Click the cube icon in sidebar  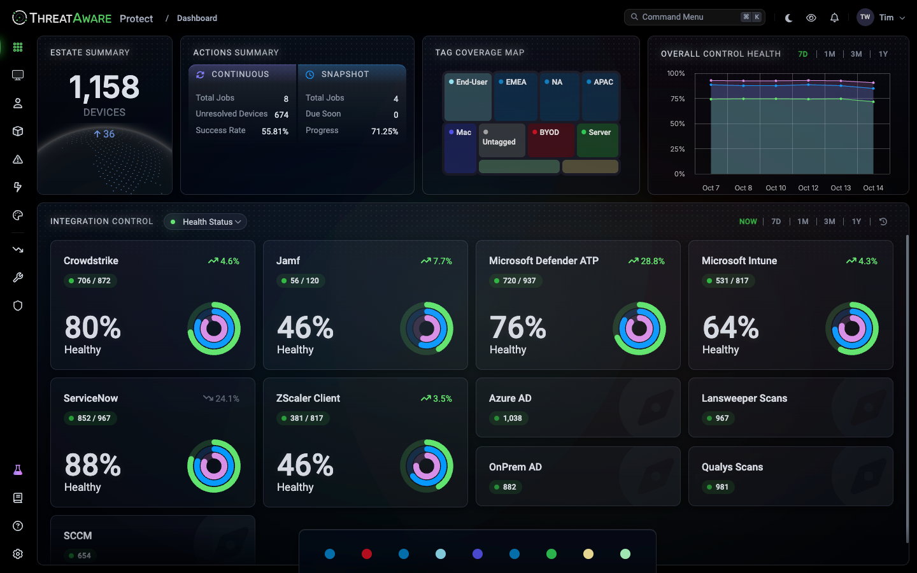click(18, 131)
